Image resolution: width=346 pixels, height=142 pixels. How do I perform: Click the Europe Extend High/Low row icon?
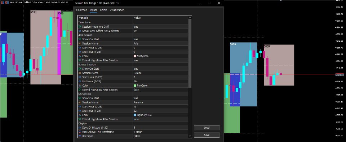tap(80, 90)
